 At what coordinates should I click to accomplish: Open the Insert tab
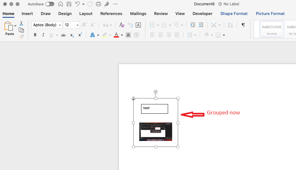point(27,13)
